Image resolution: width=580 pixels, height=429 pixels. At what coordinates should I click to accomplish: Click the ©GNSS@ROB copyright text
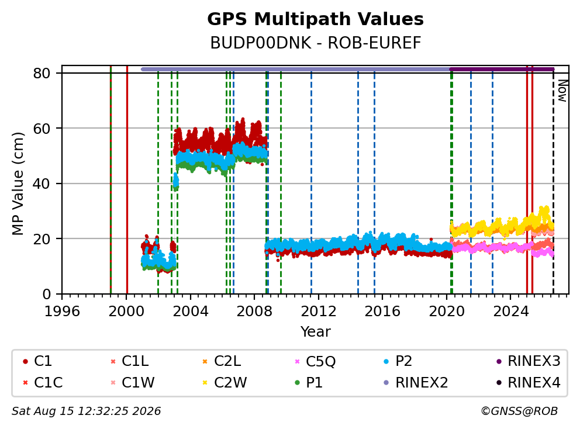(x=519, y=411)
